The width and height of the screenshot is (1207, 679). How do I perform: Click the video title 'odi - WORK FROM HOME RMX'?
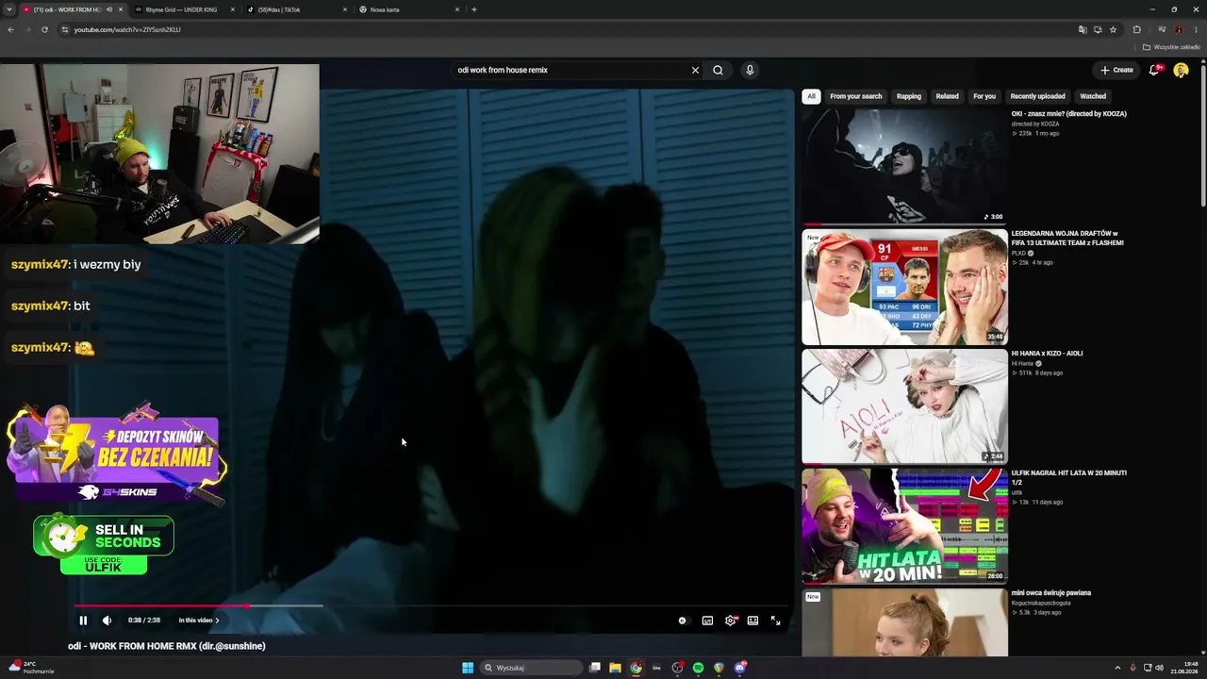[x=167, y=646]
